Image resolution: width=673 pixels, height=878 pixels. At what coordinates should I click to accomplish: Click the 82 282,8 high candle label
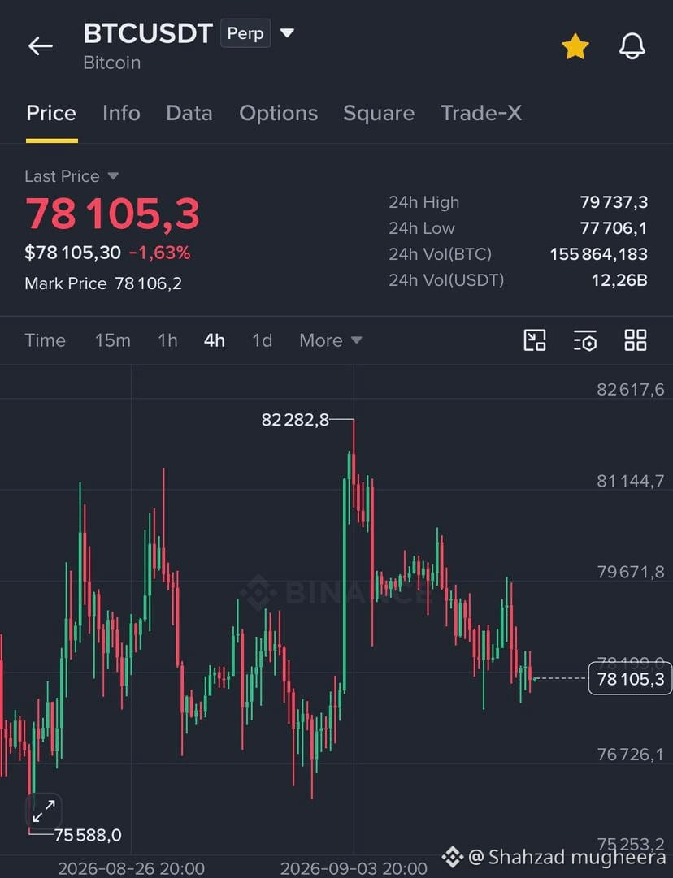295,419
